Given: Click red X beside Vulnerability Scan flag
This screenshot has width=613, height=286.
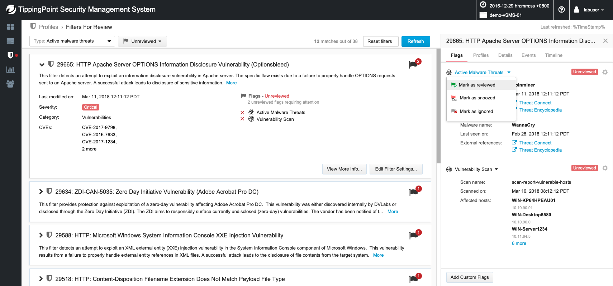Looking at the screenshot, I should [x=242, y=119].
